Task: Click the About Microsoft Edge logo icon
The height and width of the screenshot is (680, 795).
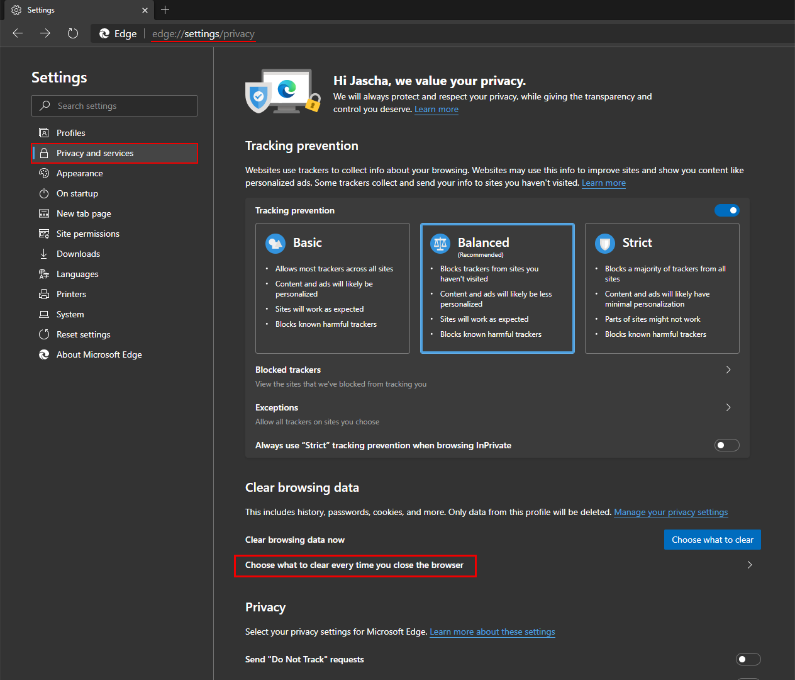Action: point(44,354)
